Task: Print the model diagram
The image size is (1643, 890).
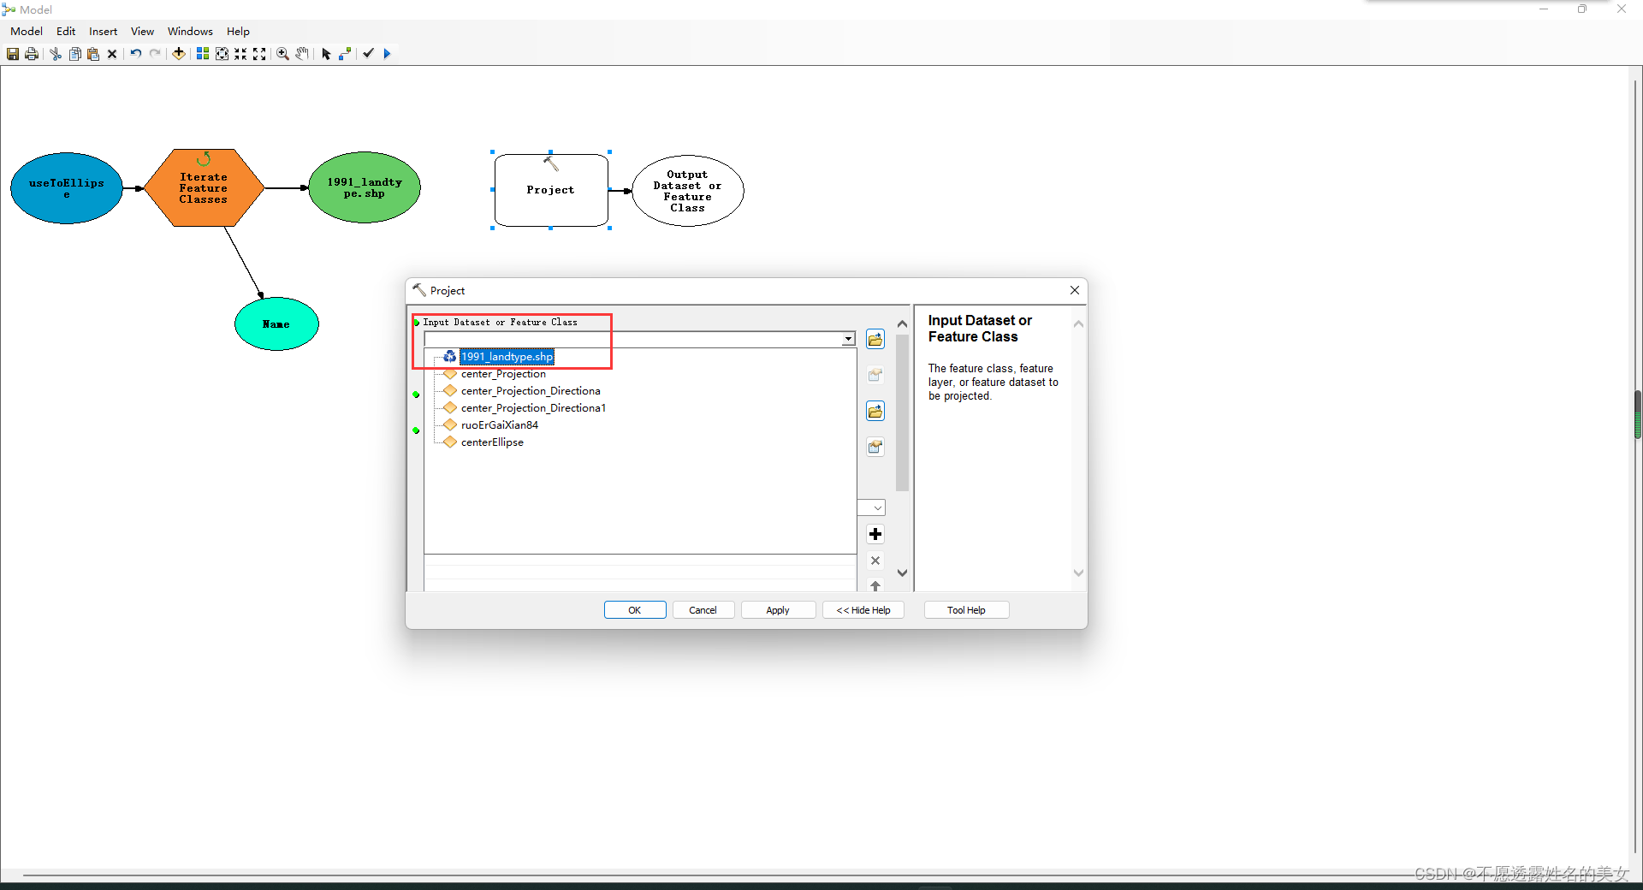Action: point(32,53)
